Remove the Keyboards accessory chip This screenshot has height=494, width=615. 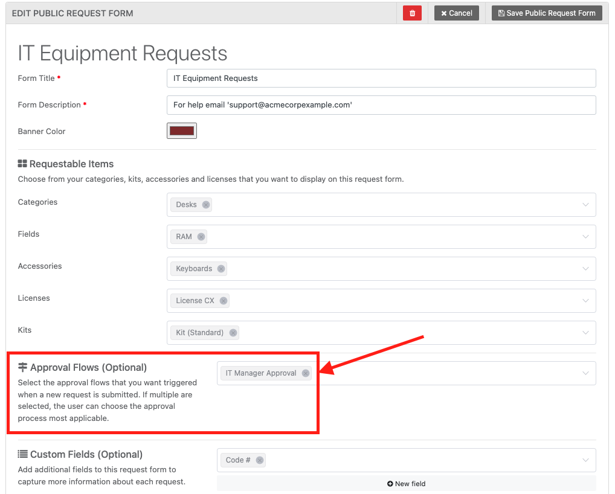click(221, 268)
